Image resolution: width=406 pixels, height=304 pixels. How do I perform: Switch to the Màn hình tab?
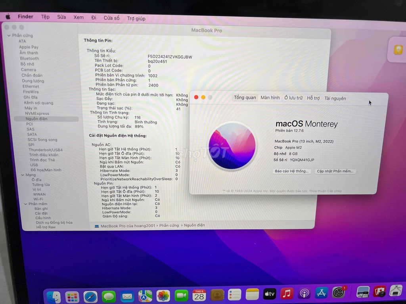tap(270, 98)
